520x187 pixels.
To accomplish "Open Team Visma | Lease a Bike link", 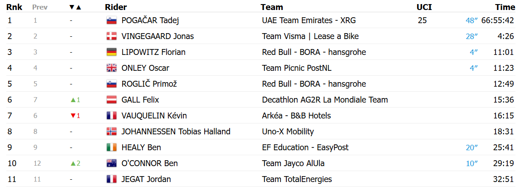I will click(310, 36).
